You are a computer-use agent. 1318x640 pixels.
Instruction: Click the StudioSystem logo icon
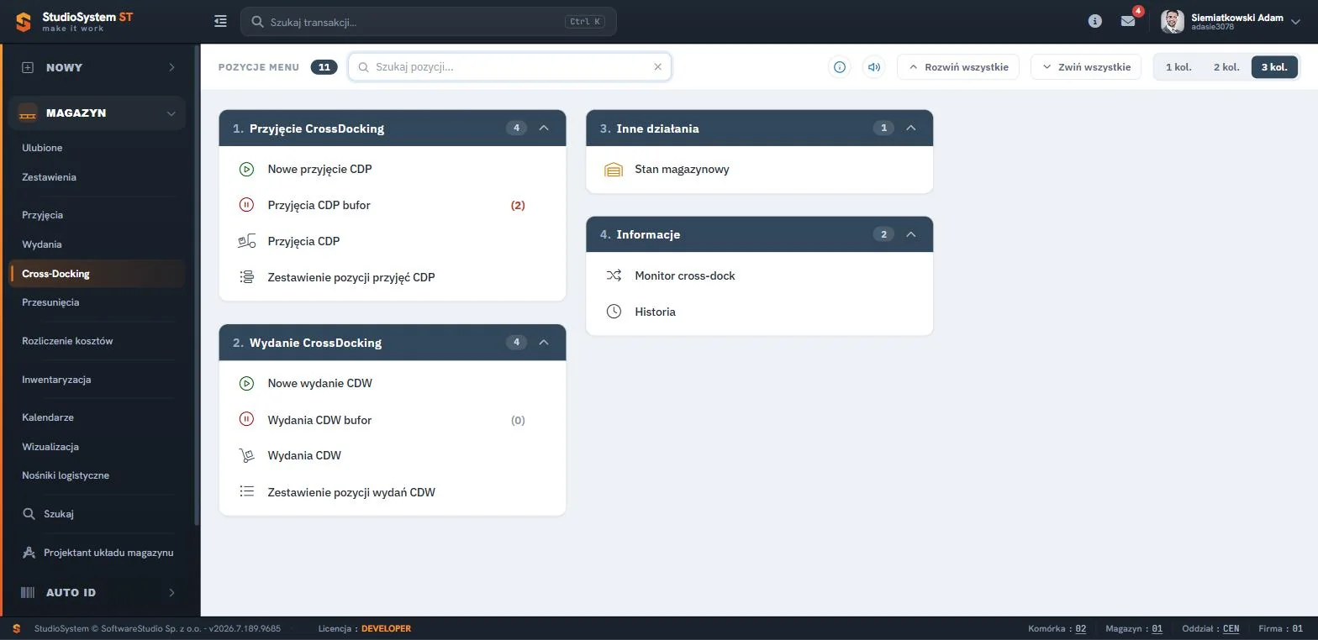[x=24, y=22]
